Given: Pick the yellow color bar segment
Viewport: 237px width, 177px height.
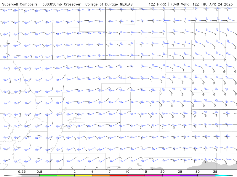Looking at the screenshot, I should [x=83, y=176].
